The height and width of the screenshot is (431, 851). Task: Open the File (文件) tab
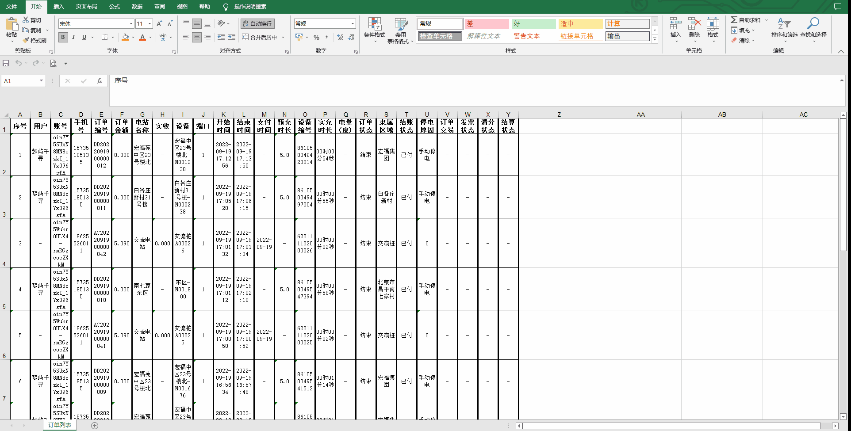point(11,6)
